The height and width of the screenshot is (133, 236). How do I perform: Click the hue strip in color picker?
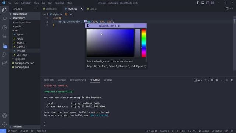144,43
